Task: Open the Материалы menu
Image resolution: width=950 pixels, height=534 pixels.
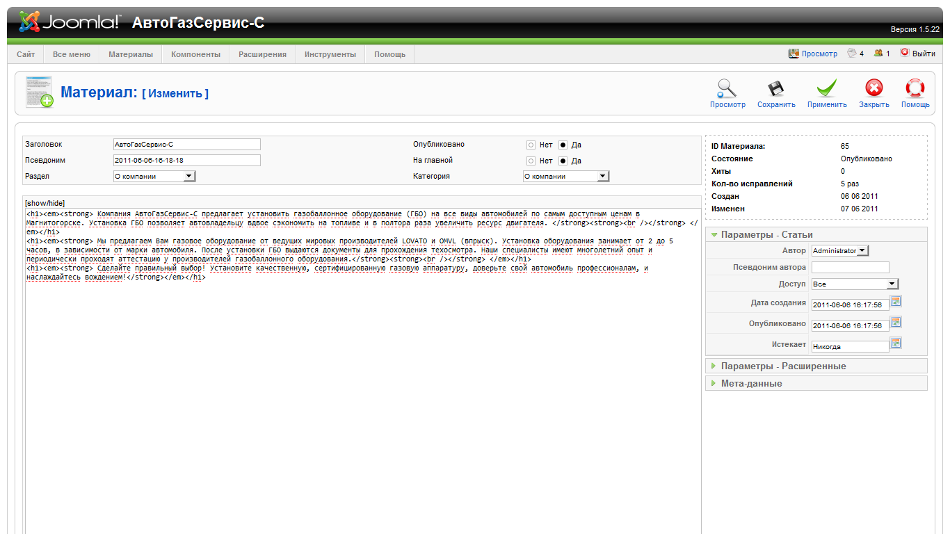Action: pos(131,54)
